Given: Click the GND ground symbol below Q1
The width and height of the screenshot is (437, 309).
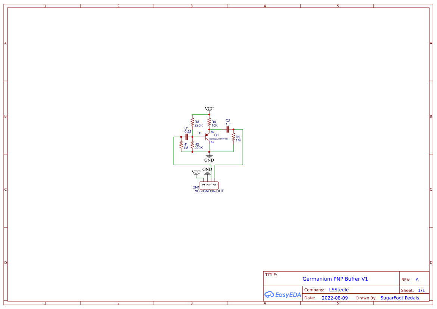Looking at the screenshot, I should tap(209, 156).
